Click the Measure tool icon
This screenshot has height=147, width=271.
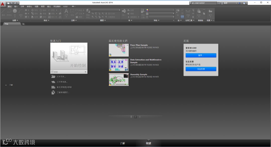(188, 11)
